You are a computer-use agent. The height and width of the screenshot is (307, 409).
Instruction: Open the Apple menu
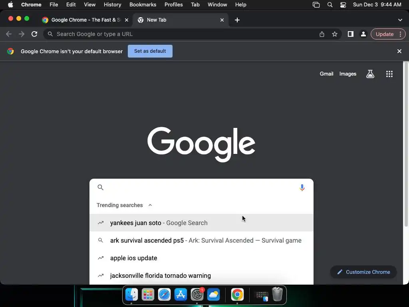(10, 5)
